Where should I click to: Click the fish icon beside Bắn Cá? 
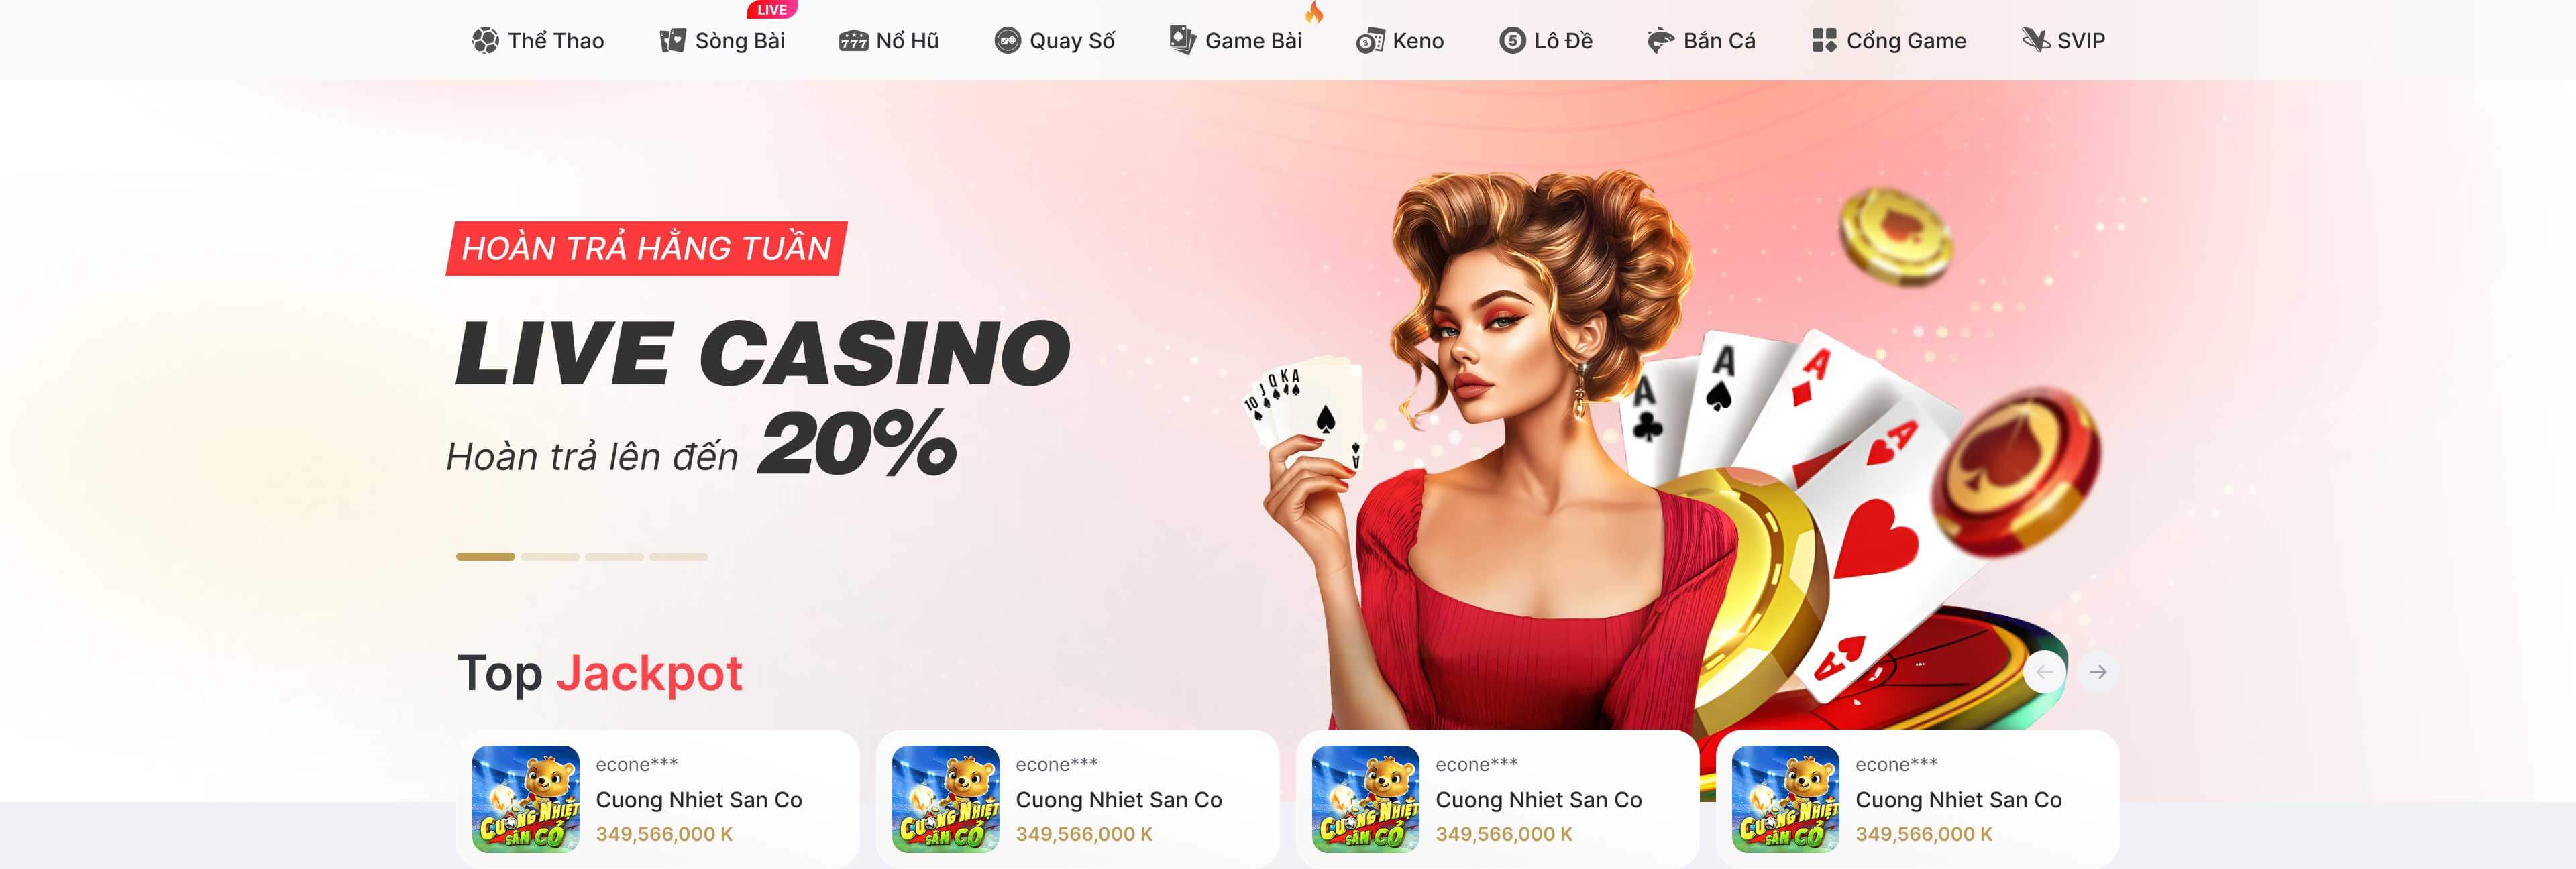(x=1660, y=41)
